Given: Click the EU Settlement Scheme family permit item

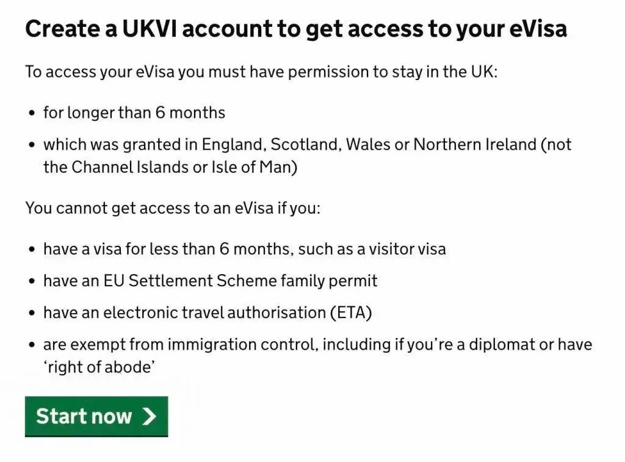Looking at the screenshot, I should [211, 281].
